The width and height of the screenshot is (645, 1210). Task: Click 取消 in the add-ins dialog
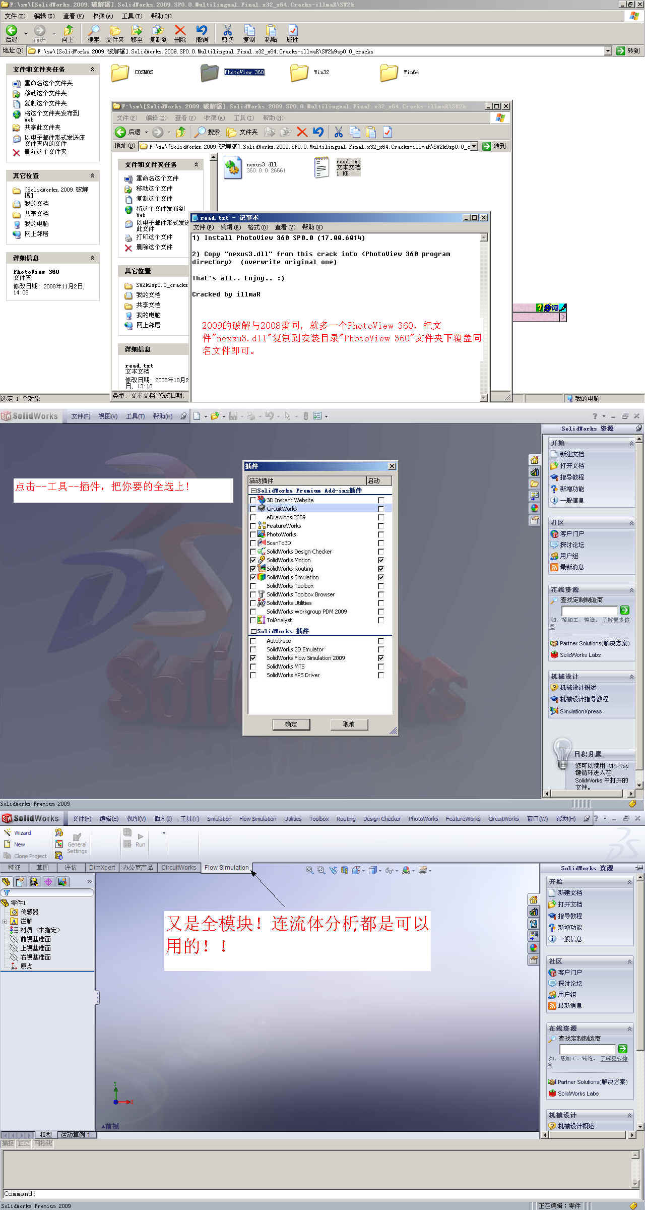(349, 724)
